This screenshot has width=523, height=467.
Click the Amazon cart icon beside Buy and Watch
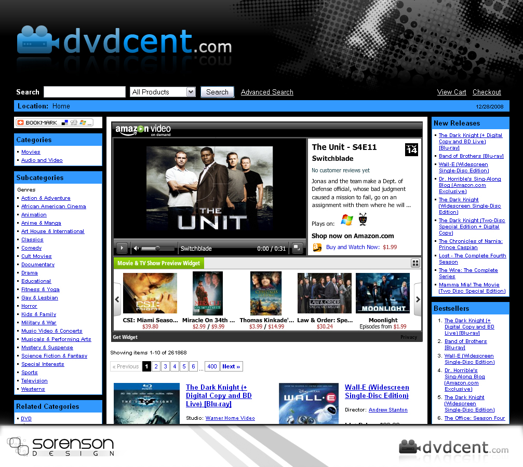tap(317, 248)
